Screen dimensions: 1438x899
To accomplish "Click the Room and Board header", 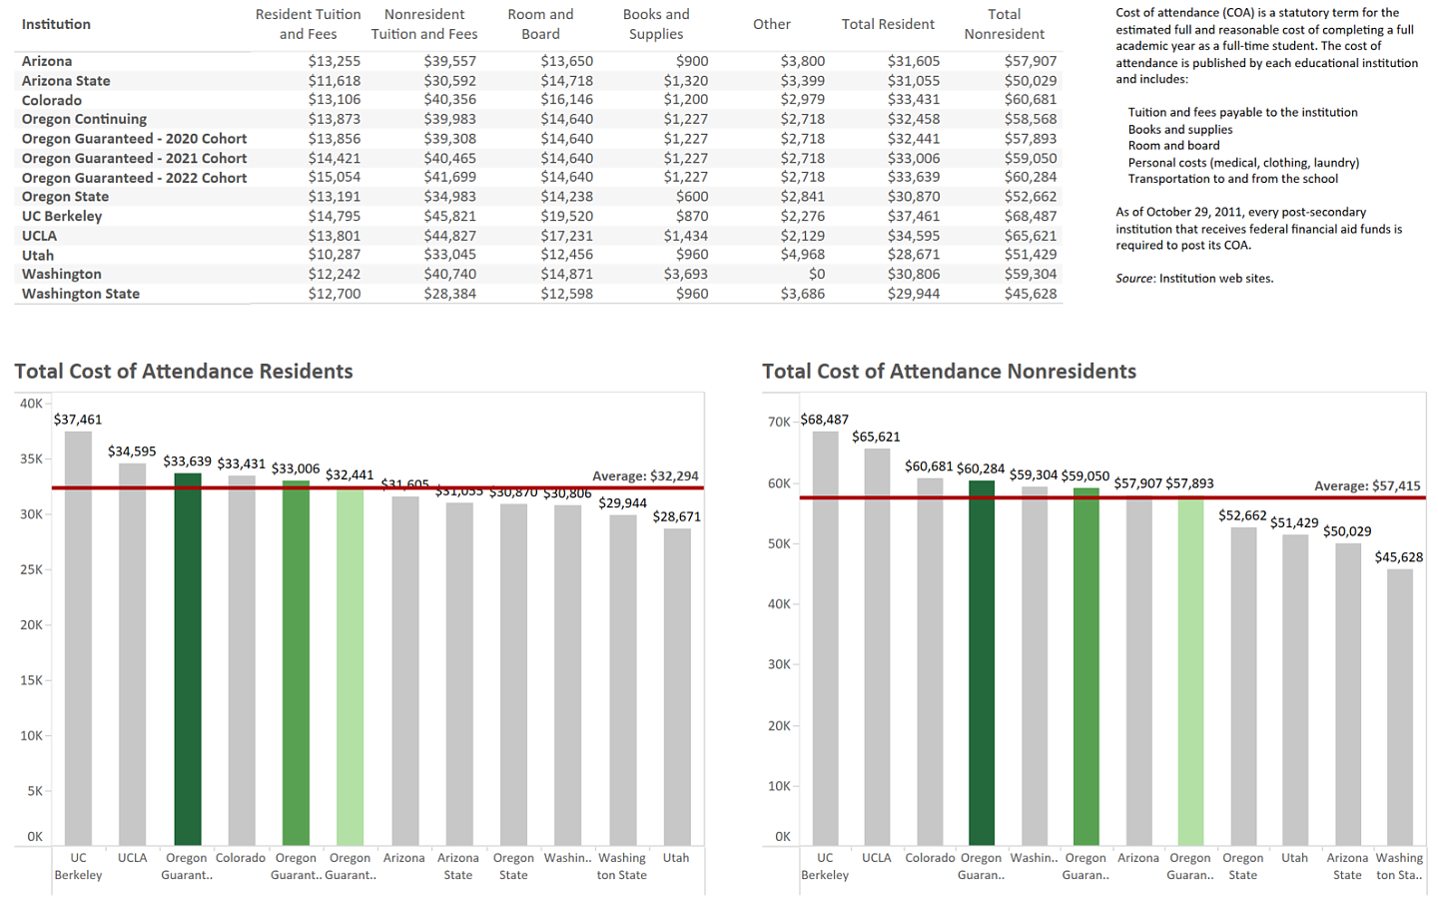I will coord(540,24).
